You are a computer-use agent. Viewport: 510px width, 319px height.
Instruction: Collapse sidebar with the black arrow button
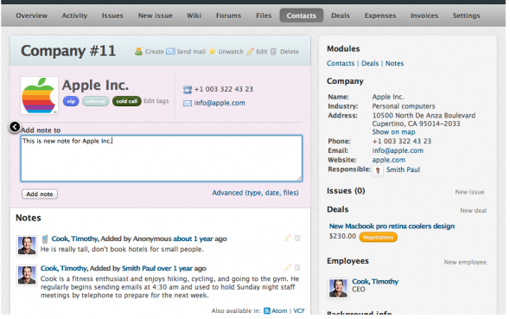coord(15,127)
